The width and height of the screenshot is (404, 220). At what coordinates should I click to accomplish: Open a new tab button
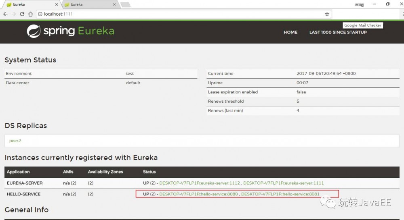pos(126,4)
